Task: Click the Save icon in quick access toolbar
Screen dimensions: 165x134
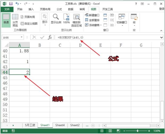Action: pyautogui.click(x=11, y=4)
